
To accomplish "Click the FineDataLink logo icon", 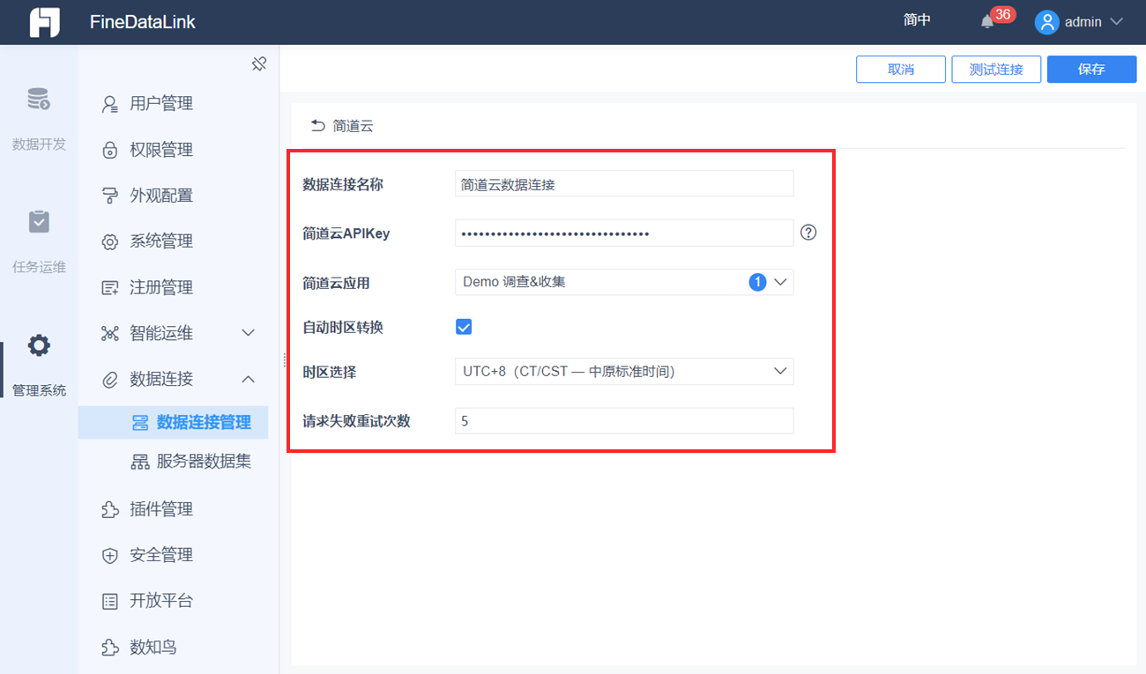I will [x=44, y=22].
